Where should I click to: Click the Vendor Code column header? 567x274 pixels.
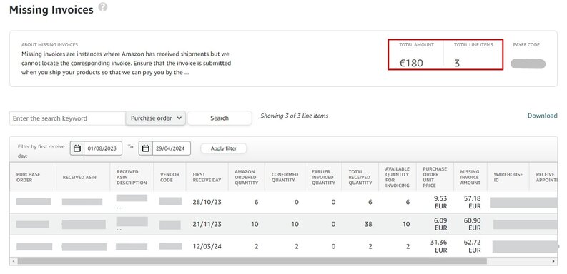pyautogui.click(x=169, y=177)
